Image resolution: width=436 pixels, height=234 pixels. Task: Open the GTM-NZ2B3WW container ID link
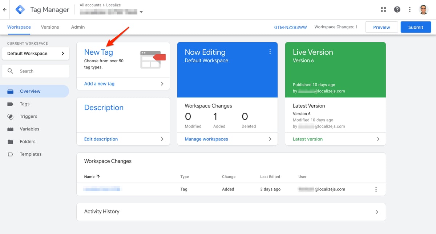(290, 27)
